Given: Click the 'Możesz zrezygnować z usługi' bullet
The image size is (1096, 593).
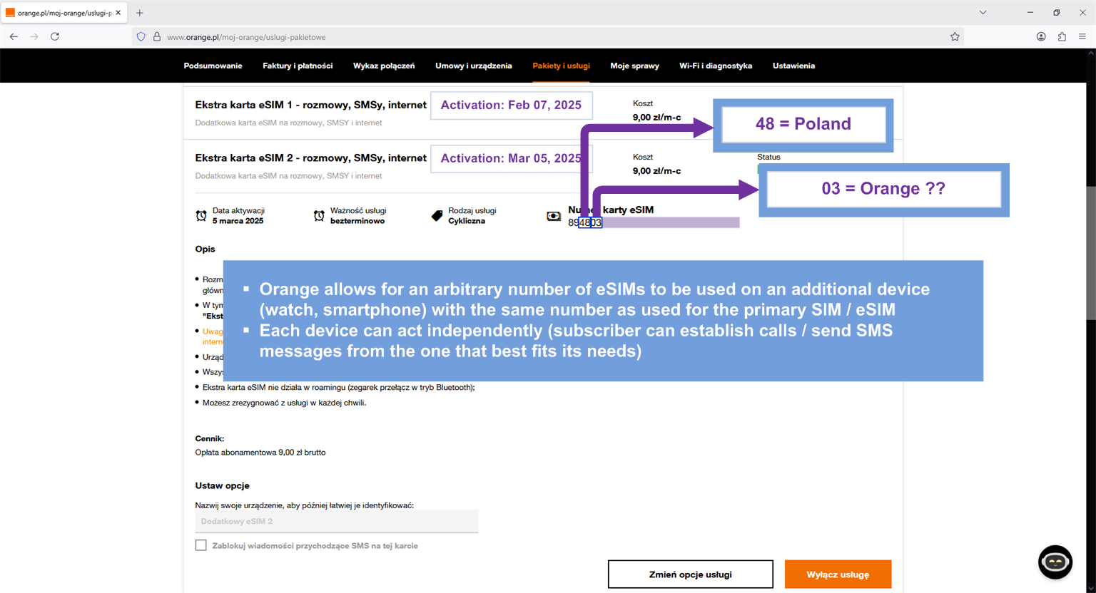Looking at the screenshot, I should coord(284,403).
